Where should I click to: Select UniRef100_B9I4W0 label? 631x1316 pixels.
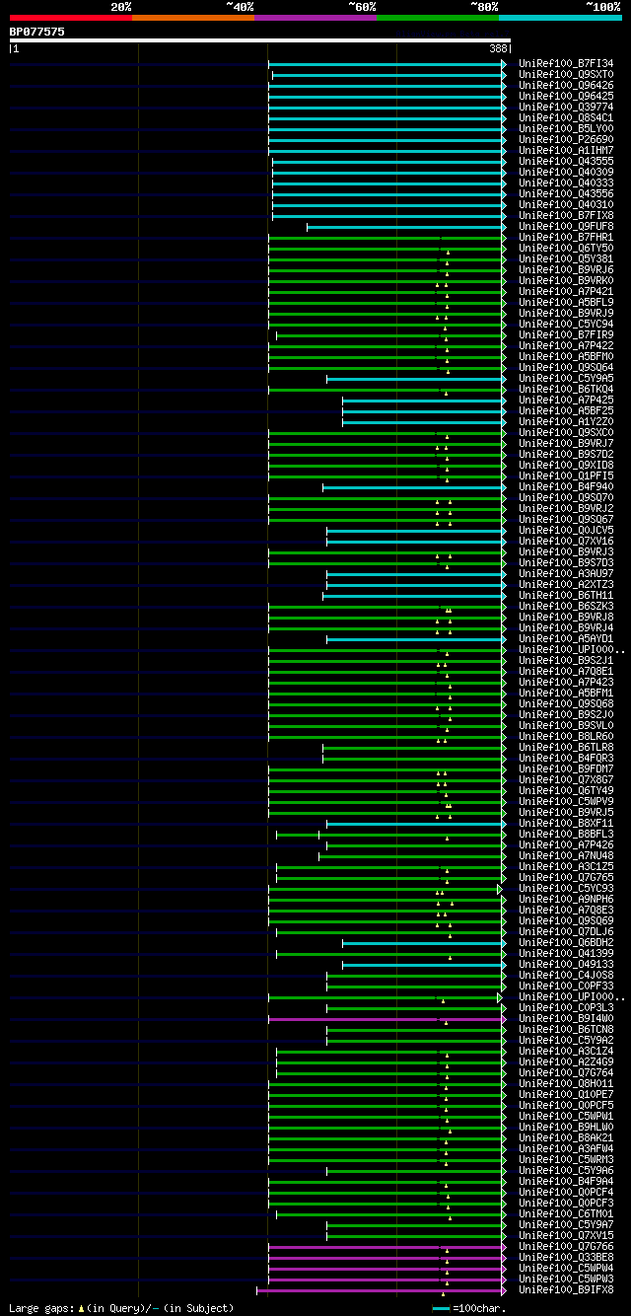click(x=566, y=1019)
